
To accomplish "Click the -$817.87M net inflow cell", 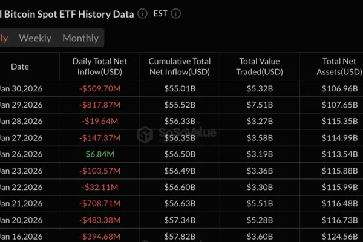I will (100, 105).
